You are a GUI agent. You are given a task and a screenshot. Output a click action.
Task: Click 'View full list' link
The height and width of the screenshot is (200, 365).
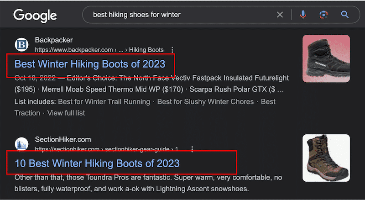pos(66,113)
